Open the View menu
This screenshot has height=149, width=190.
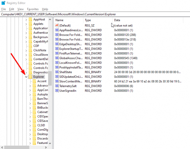pyautogui.click(x=20, y=9)
